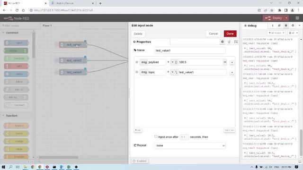This screenshot has height=170, width=303.
Task: Reload the browser page
Action: (x=17, y=10)
